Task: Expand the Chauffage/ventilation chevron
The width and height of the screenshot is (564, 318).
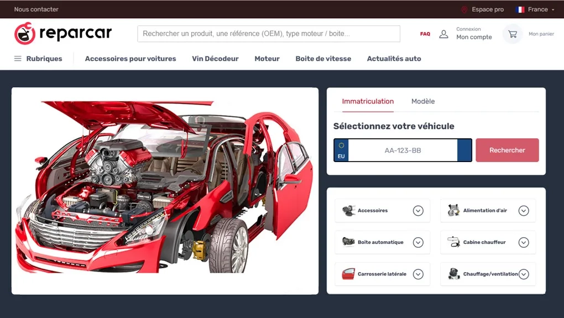Action: [x=523, y=274]
